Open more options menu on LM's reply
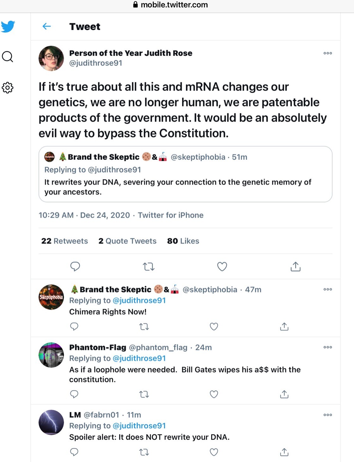Image resolution: width=354 pixels, height=462 pixels. coord(328,415)
